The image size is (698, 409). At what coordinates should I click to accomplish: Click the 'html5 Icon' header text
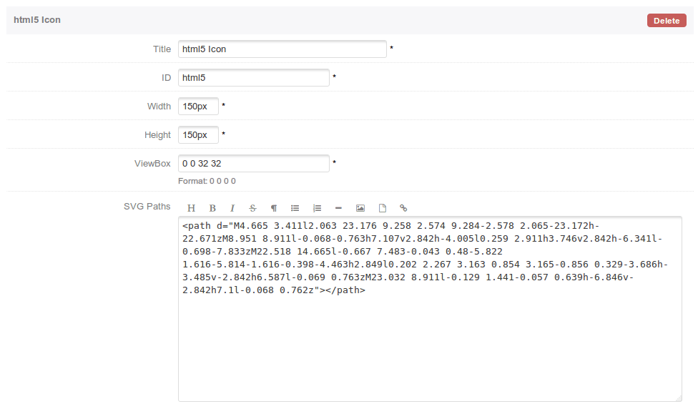point(37,19)
